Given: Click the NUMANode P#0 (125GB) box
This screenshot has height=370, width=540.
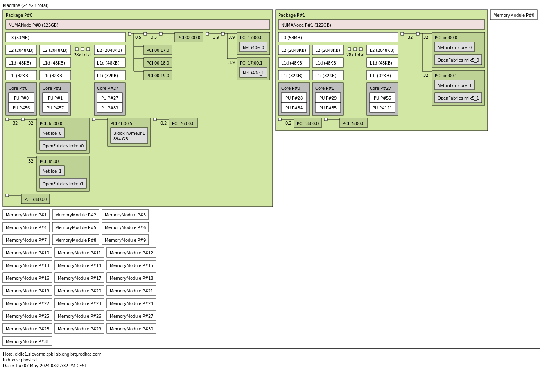Looking at the screenshot, I should click(x=138, y=25).
